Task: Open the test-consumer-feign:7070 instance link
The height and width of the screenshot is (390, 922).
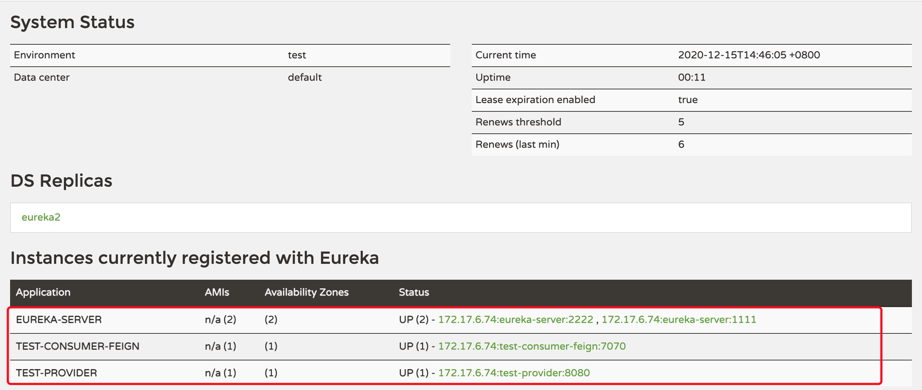Action: [532, 346]
